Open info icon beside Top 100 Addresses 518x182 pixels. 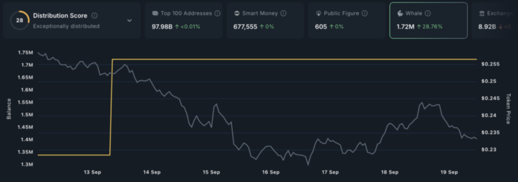point(218,14)
